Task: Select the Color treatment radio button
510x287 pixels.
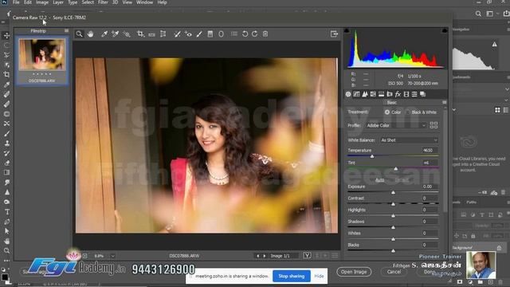Action: (387, 112)
